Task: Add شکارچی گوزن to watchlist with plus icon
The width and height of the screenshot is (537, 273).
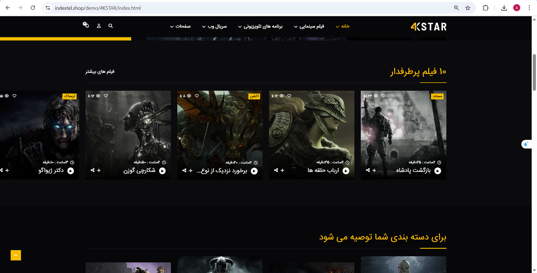Action: pos(99,170)
